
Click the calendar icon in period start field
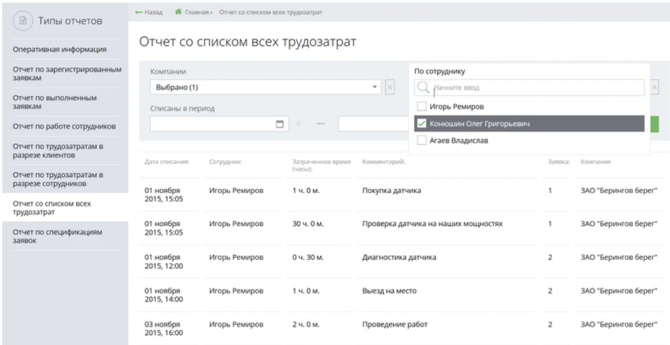280,124
